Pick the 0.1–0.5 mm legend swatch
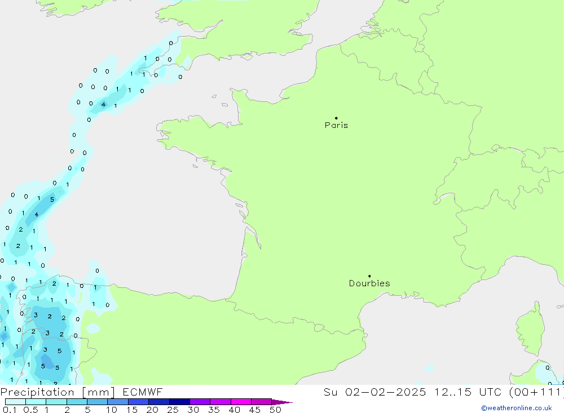Screen dimensions: 564x413 pos(15,402)
